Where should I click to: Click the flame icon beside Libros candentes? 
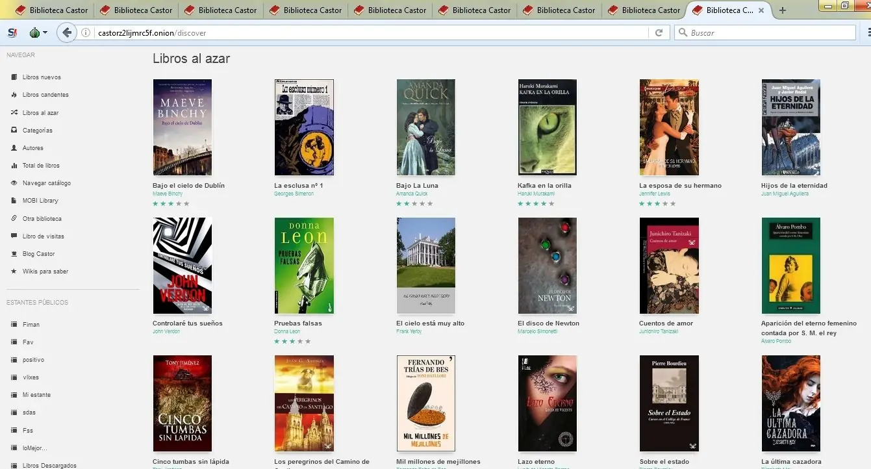tap(14, 95)
